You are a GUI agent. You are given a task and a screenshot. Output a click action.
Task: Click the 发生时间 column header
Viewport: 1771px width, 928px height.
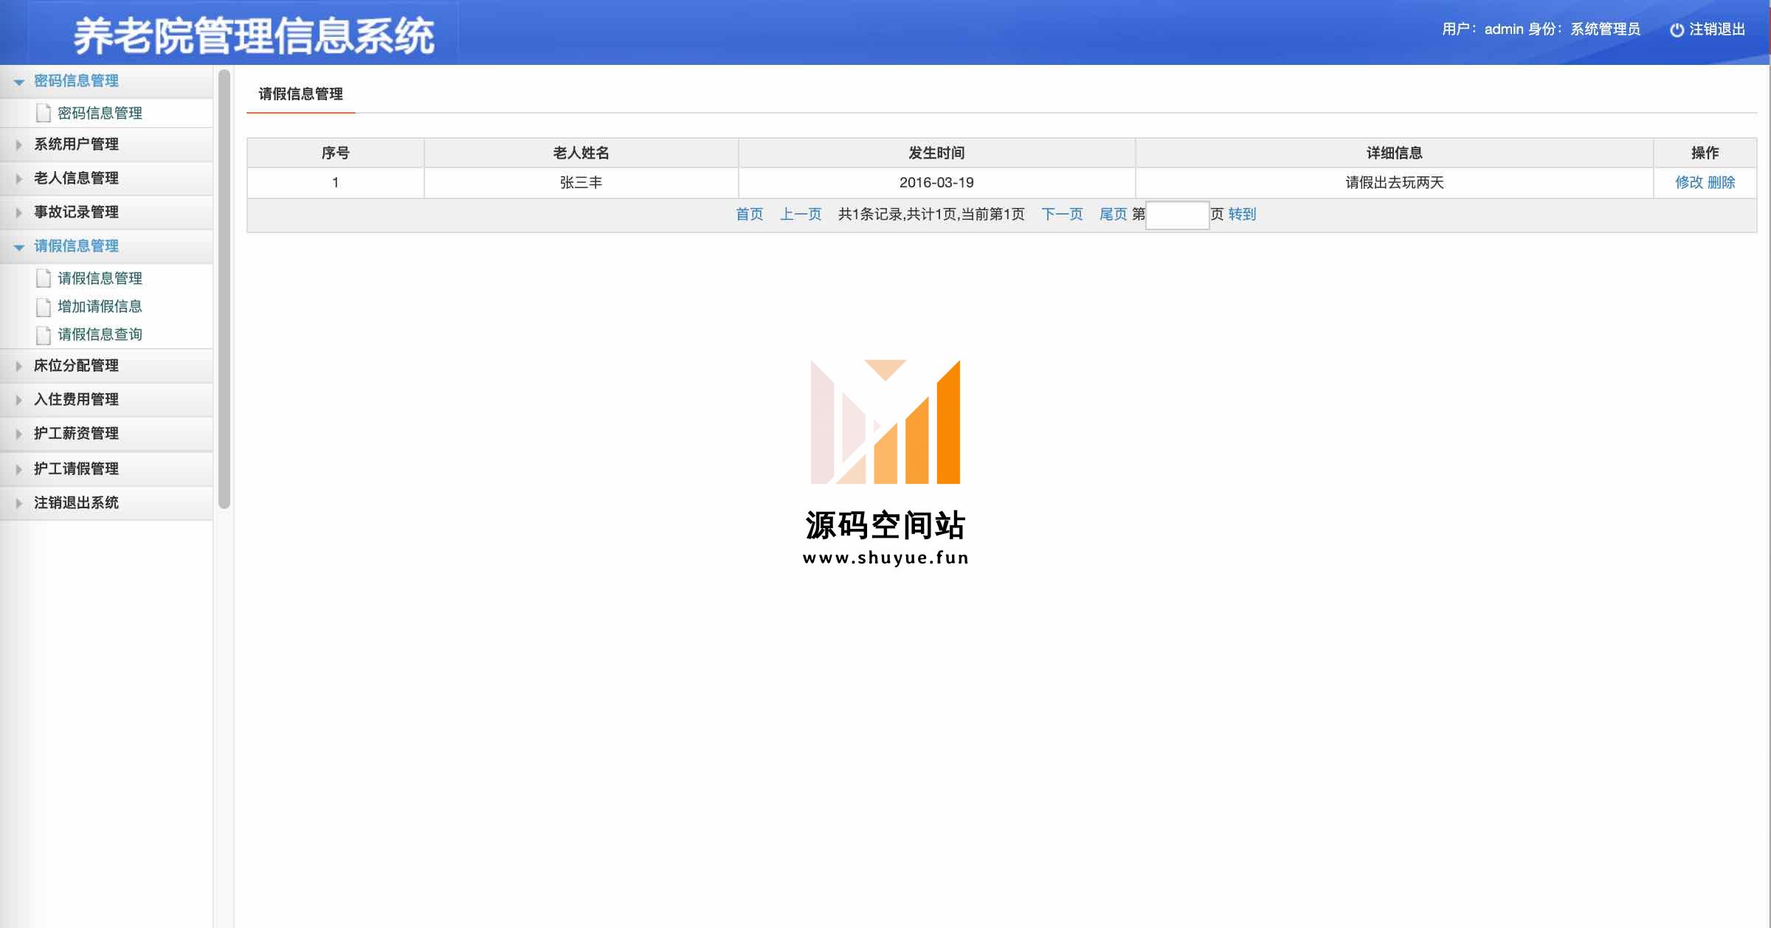(x=936, y=153)
